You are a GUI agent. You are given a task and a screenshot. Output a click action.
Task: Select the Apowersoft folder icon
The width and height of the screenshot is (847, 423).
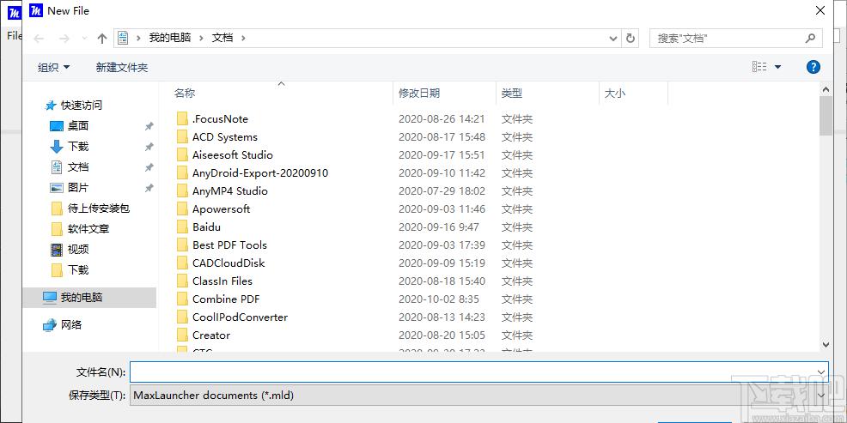[x=183, y=208]
